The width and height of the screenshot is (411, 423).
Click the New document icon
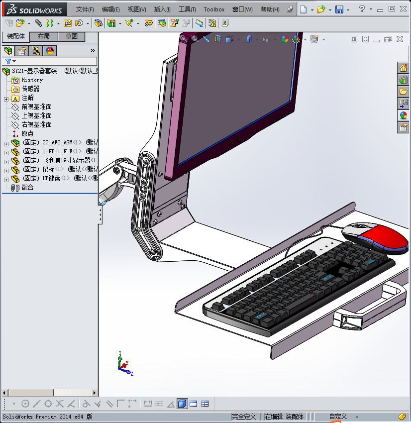tap(304, 9)
